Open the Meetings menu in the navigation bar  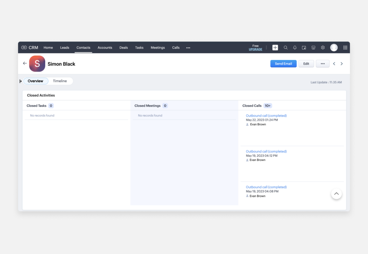coord(157,48)
